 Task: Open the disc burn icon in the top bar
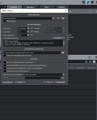pyautogui.click(x=92, y=2)
